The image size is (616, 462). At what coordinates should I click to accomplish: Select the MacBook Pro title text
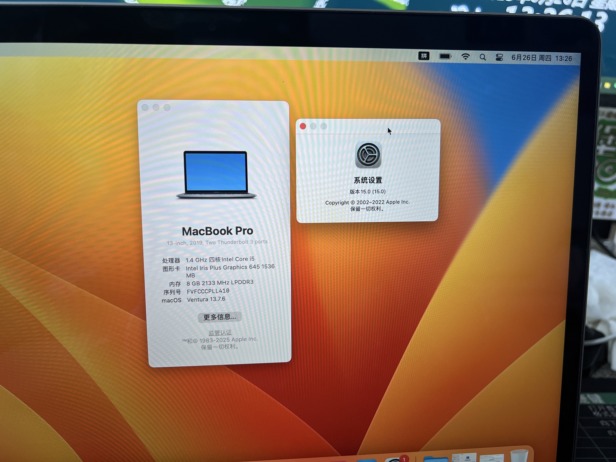coord(218,231)
